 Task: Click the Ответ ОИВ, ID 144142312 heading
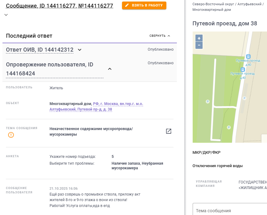(40, 50)
